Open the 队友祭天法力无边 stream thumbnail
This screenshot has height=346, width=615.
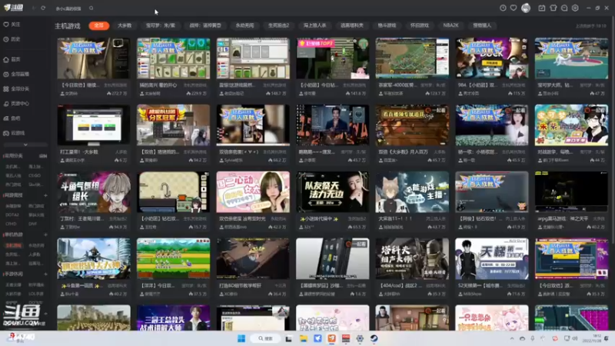333,191
